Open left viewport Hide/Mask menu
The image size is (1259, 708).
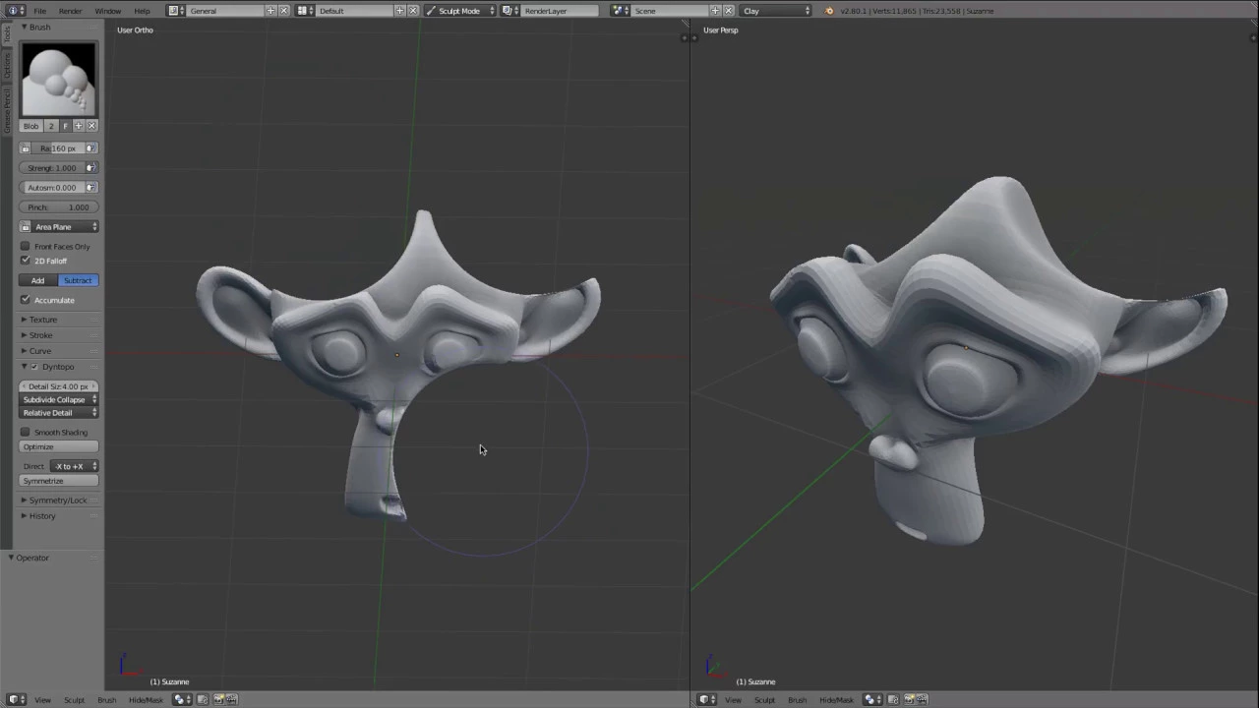(x=147, y=700)
